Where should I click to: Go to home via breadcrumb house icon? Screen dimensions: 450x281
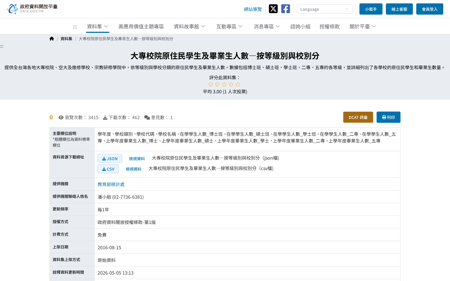(52, 38)
